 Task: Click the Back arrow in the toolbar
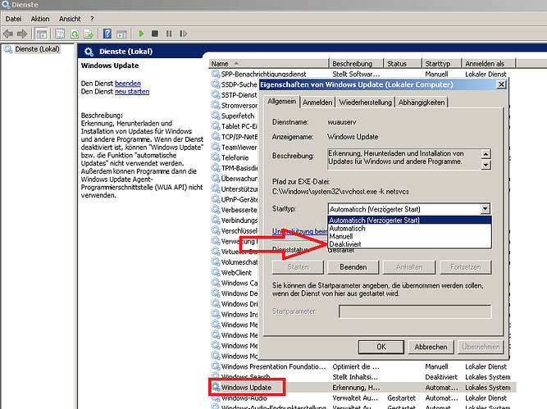click(8, 34)
